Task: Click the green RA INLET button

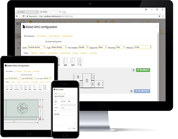Action: [143, 70]
